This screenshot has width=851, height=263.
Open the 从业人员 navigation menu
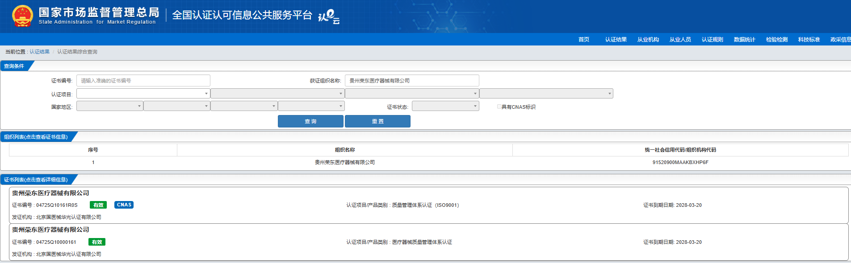click(680, 40)
